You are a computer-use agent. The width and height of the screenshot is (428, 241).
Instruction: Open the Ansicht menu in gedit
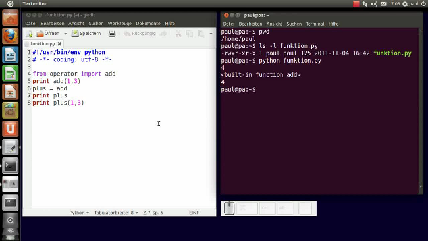click(76, 24)
